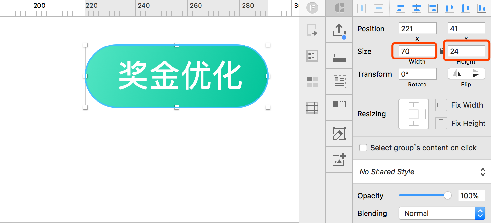Distribute objects horizontally using the toolbar icon
The height and width of the screenshot is (223, 491).
point(361,8)
